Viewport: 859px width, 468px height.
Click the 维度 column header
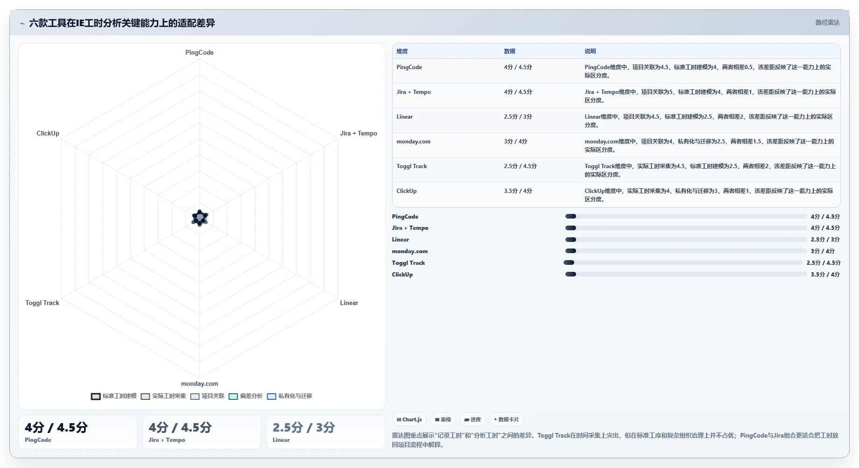pyautogui.click(x=402, y=51)
